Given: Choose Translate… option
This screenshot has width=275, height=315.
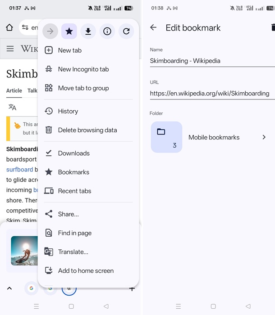Looking at the screenshot, I should click(x=88, y=252).
